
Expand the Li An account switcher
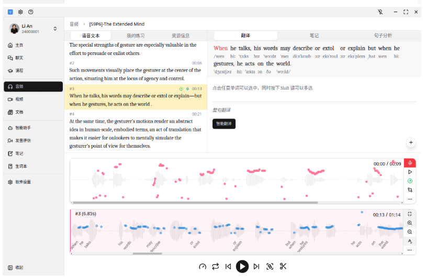pos(55,28)
